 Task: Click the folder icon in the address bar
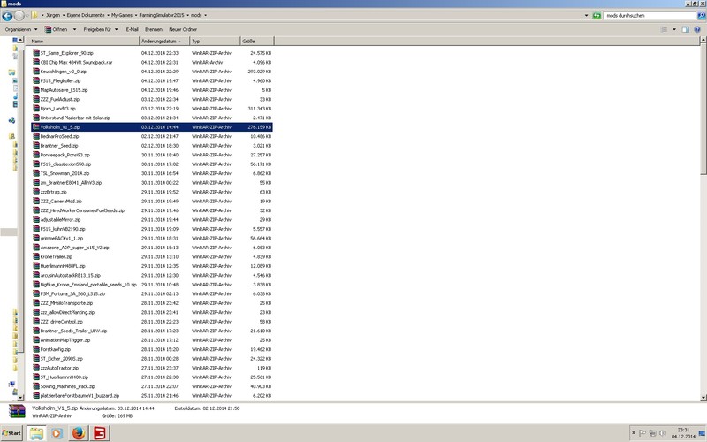pos(34,15)
